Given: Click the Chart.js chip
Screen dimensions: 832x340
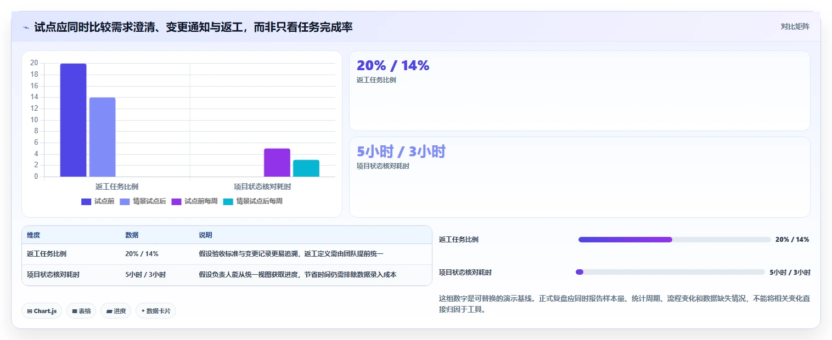Looking at the screenshot, I should (42, 311).
